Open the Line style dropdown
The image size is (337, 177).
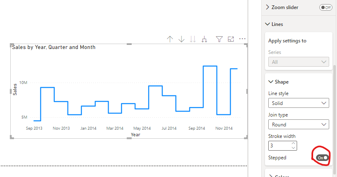(x=299, y=103)
